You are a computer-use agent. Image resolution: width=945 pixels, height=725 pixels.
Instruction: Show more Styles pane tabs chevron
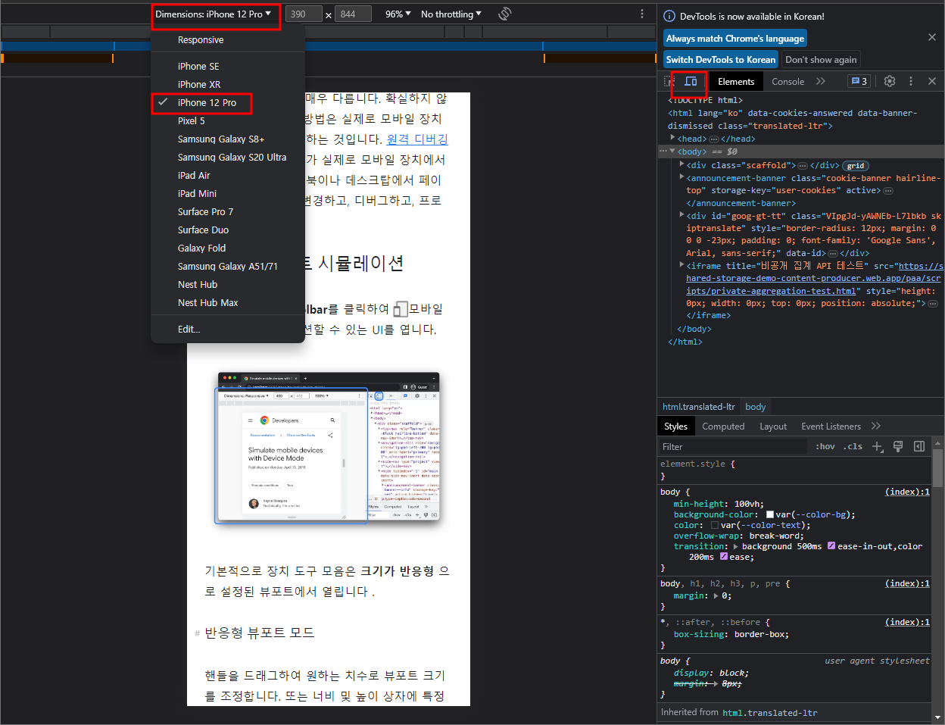(876, 426)
